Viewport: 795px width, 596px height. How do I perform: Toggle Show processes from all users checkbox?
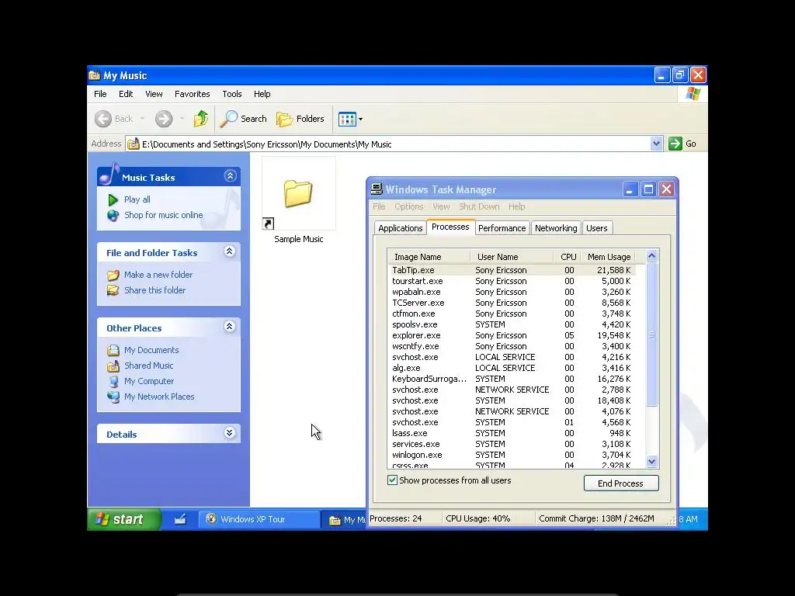coord(392,480)
